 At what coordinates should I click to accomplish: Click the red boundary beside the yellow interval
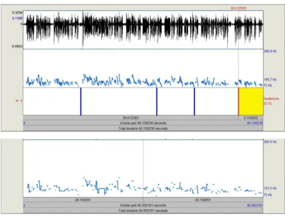pyautogui.click(x=239, y=101)
